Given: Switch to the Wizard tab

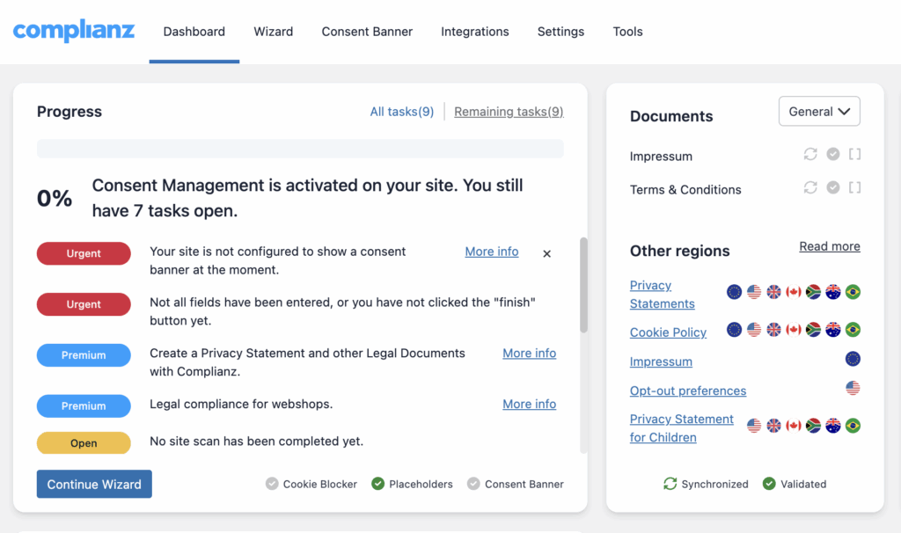Looking at the screenshot, I should [274, 32].
